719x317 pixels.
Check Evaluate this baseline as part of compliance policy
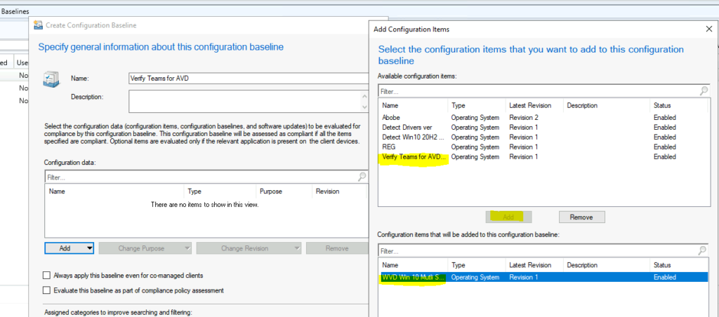46,290
